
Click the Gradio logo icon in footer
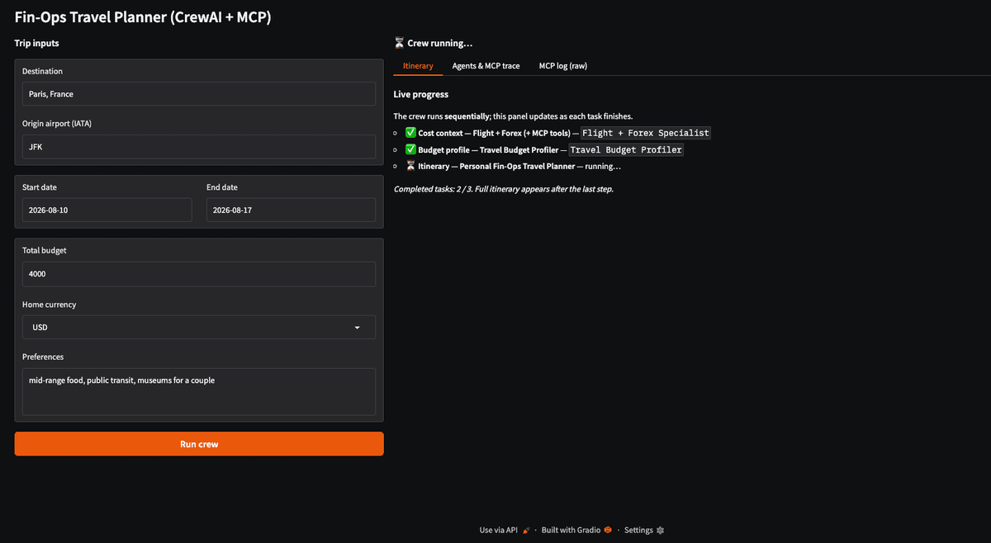(607, 530)
